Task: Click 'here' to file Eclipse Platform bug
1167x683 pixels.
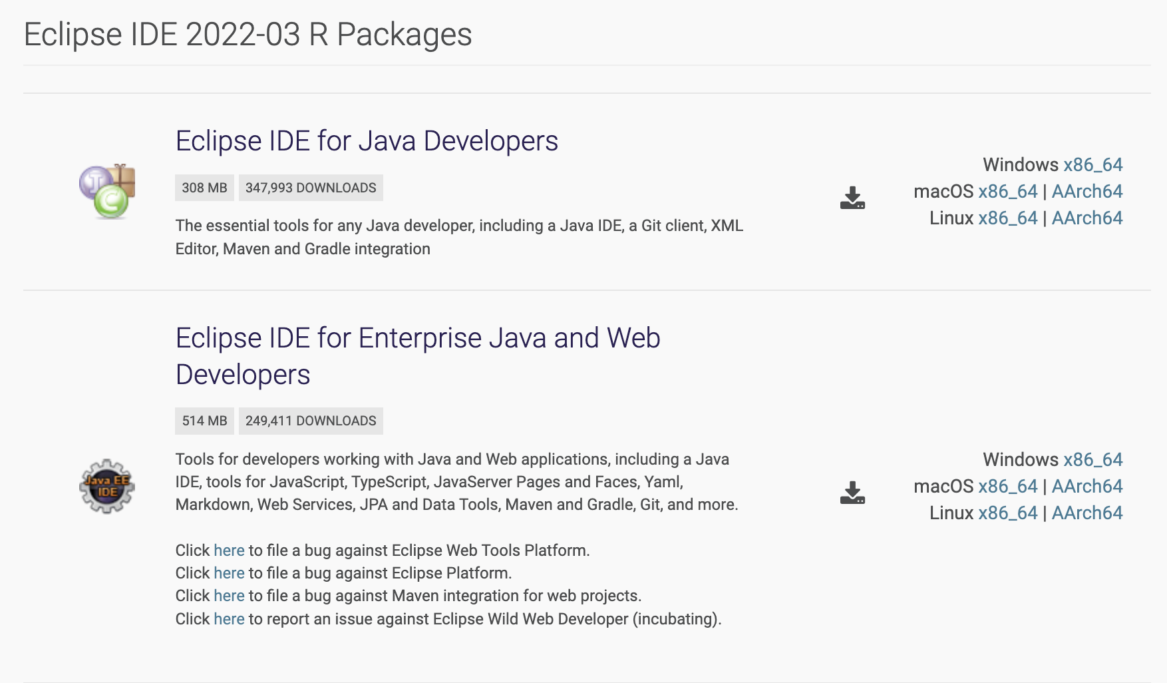Action: [x=229, y=573]
